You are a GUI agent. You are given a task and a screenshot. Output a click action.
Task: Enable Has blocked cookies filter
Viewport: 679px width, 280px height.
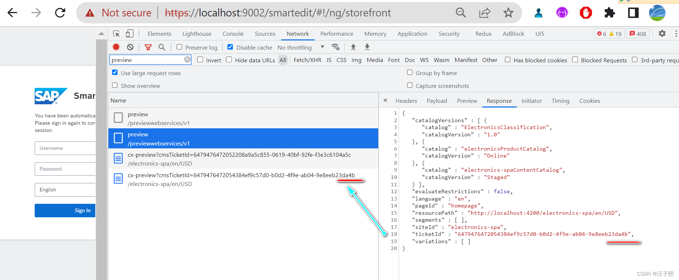pos(507,60)
